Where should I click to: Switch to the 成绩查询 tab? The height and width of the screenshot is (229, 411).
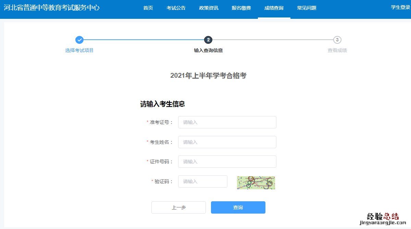coord(274,8)
